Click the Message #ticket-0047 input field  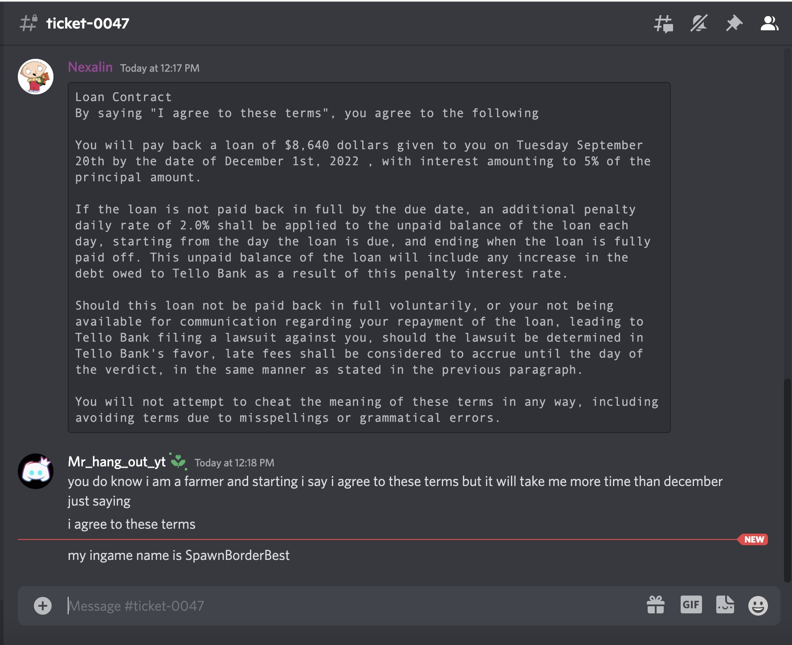[352, 606]
